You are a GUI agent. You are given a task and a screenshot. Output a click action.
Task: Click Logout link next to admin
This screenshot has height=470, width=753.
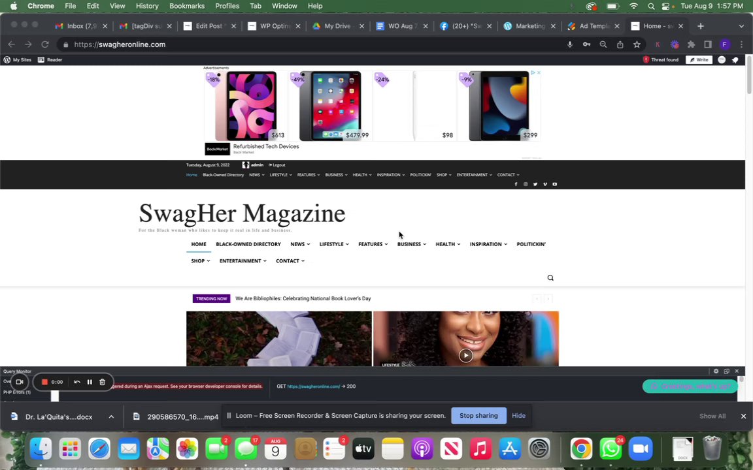[x=276, y=165]
